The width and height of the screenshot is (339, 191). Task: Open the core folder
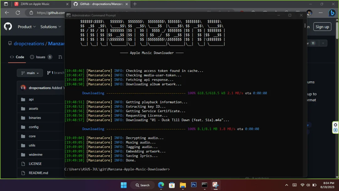pyautogui.click(x=32, y=136)
